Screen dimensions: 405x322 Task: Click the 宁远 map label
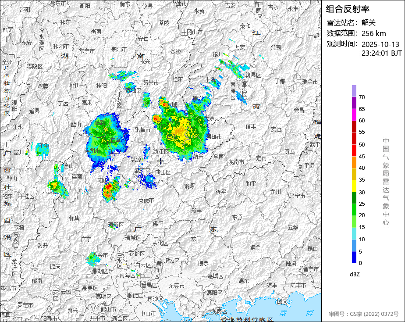point(63,103)
